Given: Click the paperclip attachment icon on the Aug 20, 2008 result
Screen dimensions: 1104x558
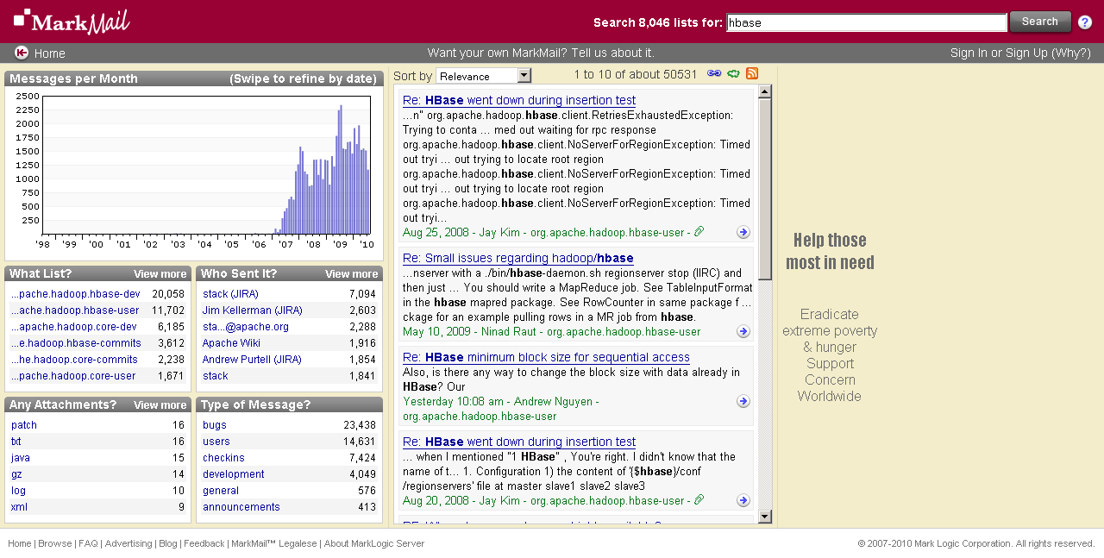Looking at the screenshot, I should [699, 499].
